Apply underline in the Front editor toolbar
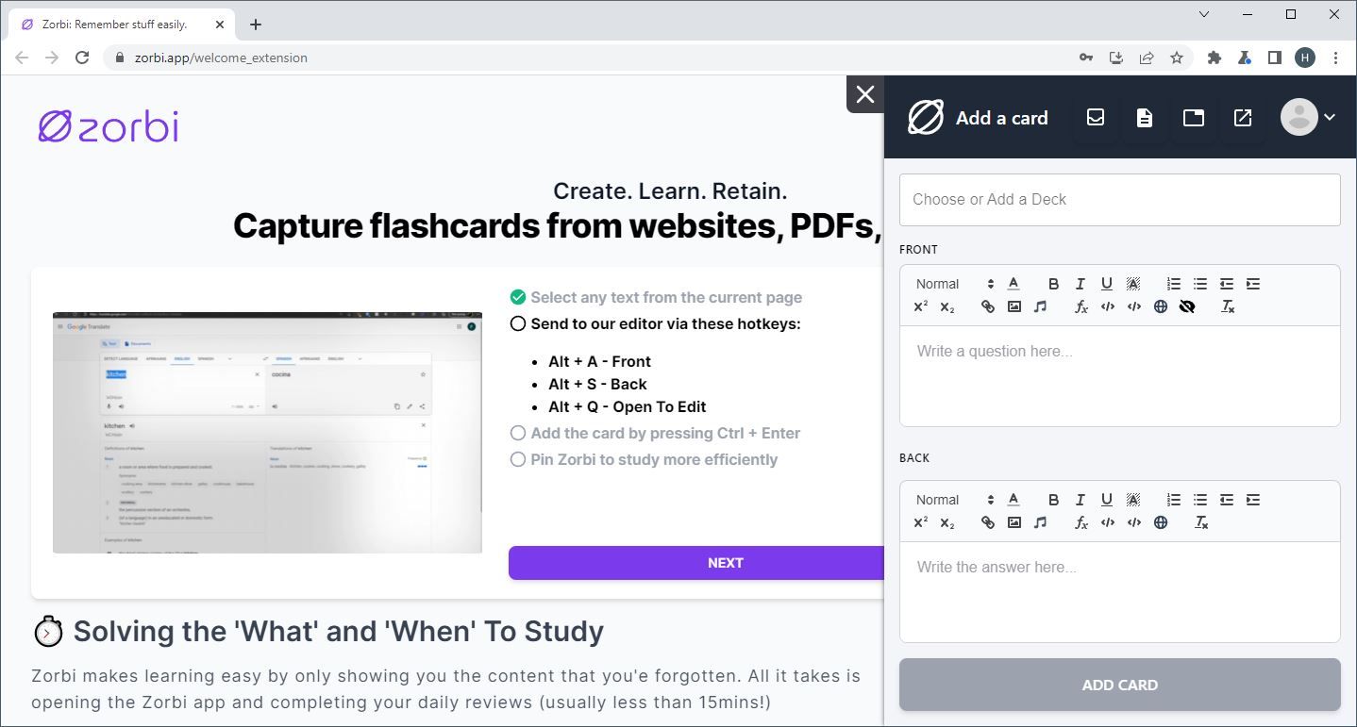This screenshot has width=1357, height=727. (1107, 284)
